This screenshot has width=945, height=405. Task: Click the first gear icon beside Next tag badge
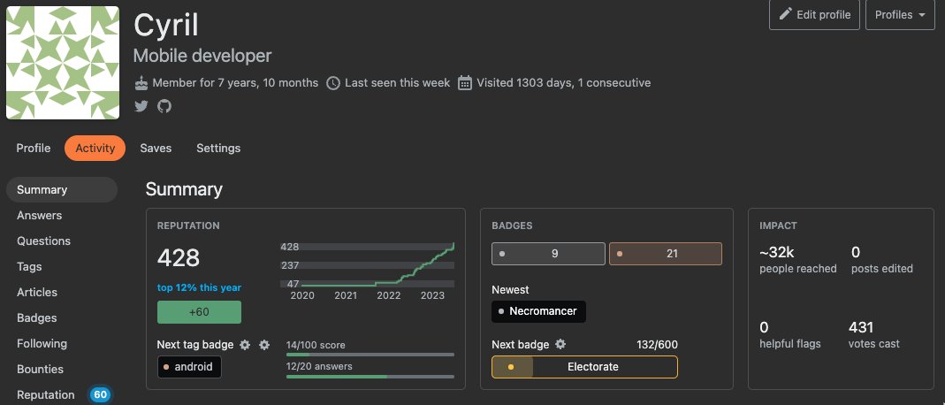pyautogui.click(x=245, y=345)
